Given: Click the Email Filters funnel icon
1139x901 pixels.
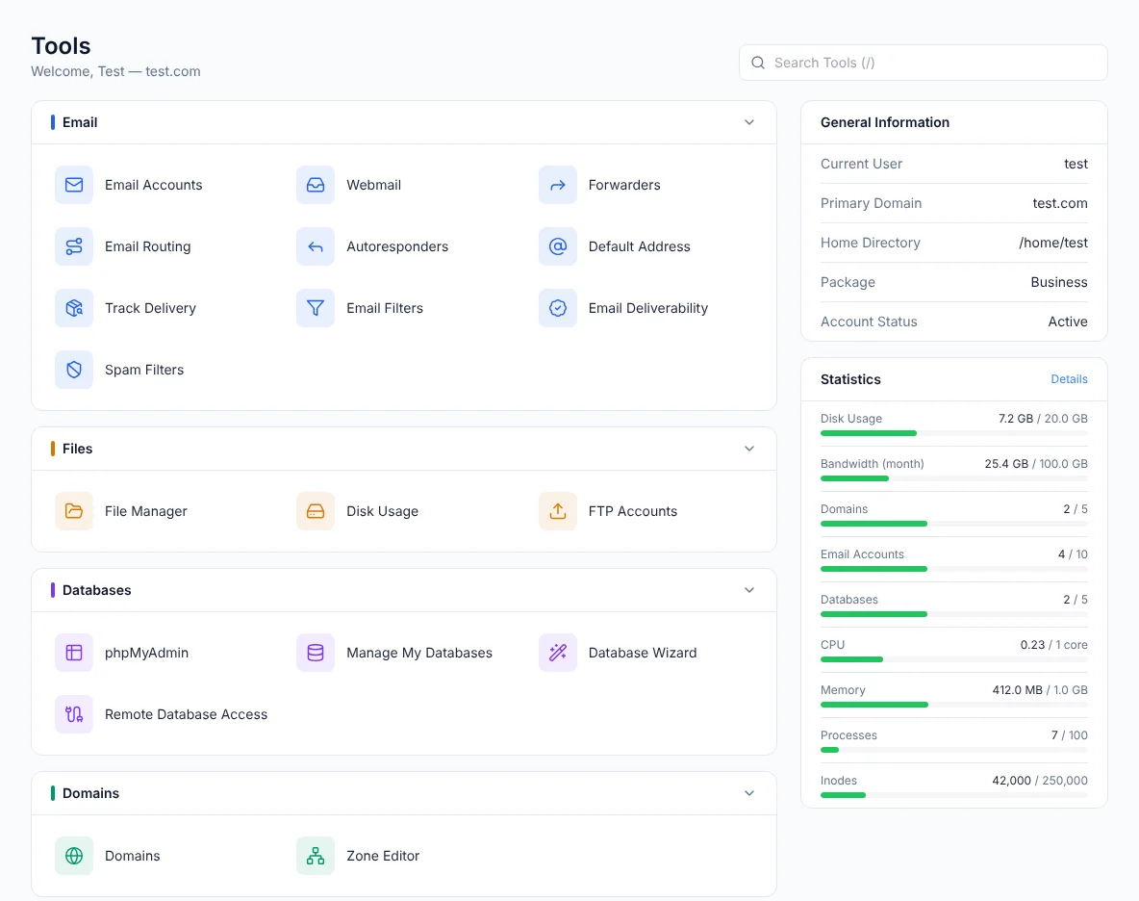Looking at the screenshot, I should (x=316, y=308).
